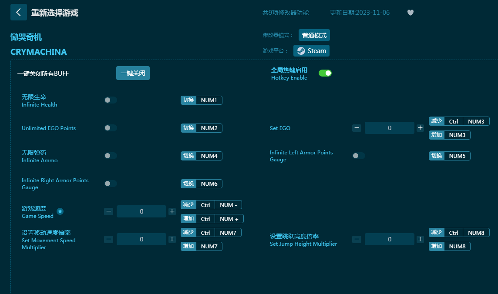Click the minus icon for Set EGO
The width and height of the screenshot is (498, 294).
point(357,128)
